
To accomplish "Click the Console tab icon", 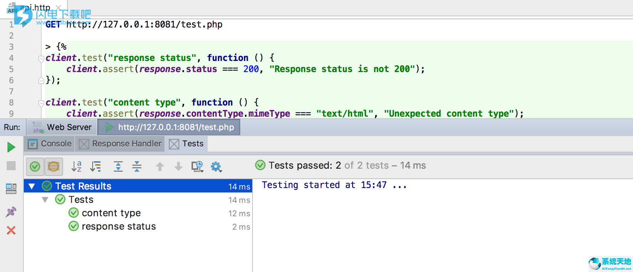I will pos(33,144).
